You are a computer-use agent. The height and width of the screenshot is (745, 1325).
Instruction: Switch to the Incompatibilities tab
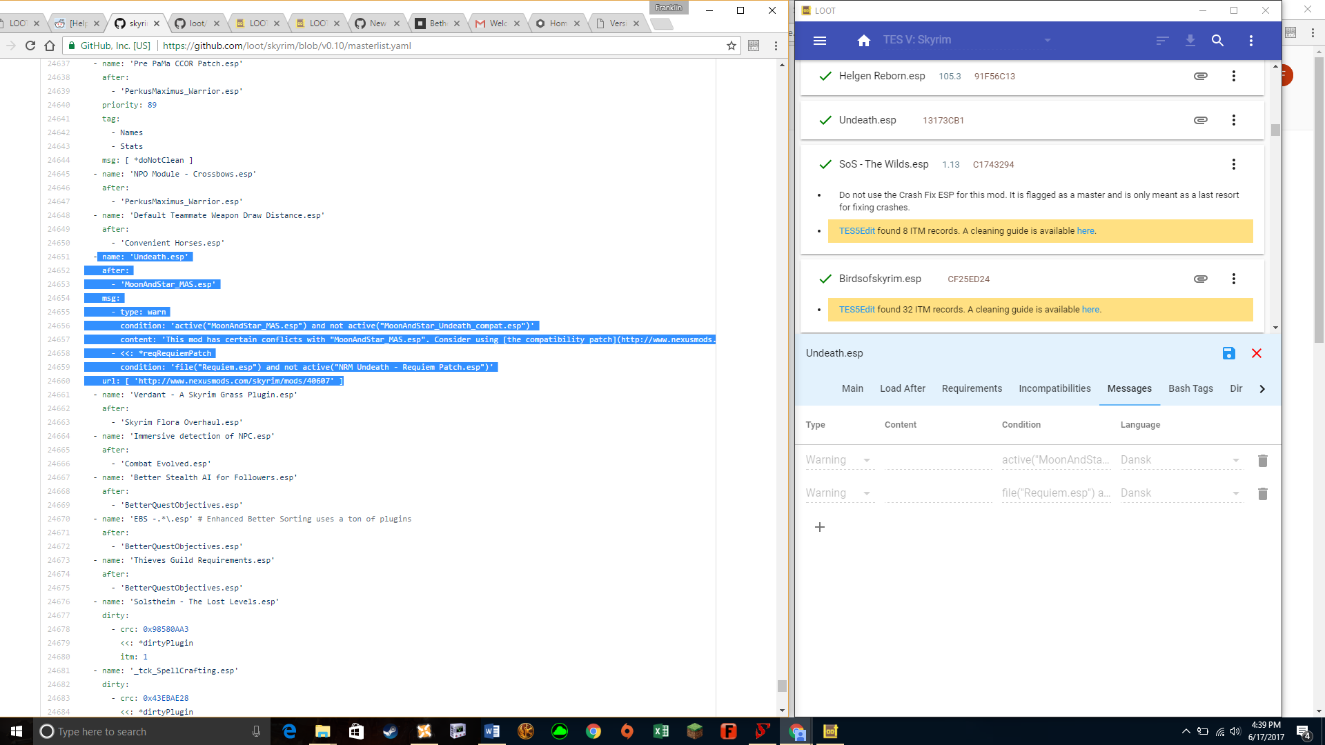[1054, 388]
